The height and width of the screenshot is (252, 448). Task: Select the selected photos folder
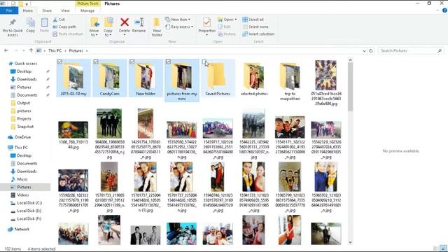click(x=254, y=78)
